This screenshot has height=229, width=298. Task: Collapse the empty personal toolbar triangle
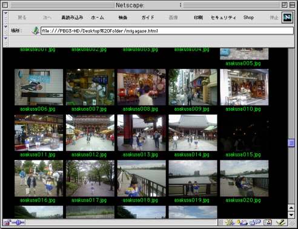tap(5, 38)
